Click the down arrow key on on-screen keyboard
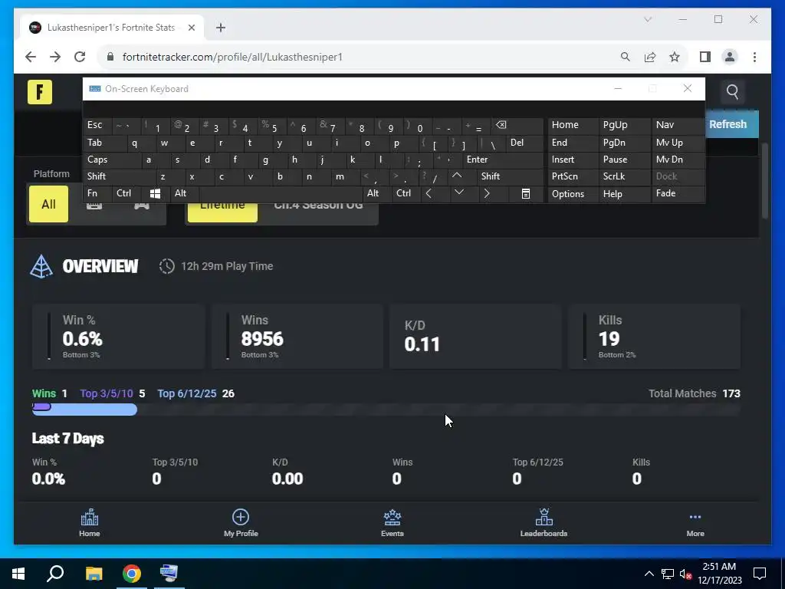 pos(458,192)
